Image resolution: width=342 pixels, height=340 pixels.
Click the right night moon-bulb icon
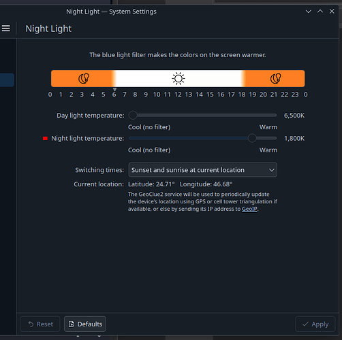(276, 78)
